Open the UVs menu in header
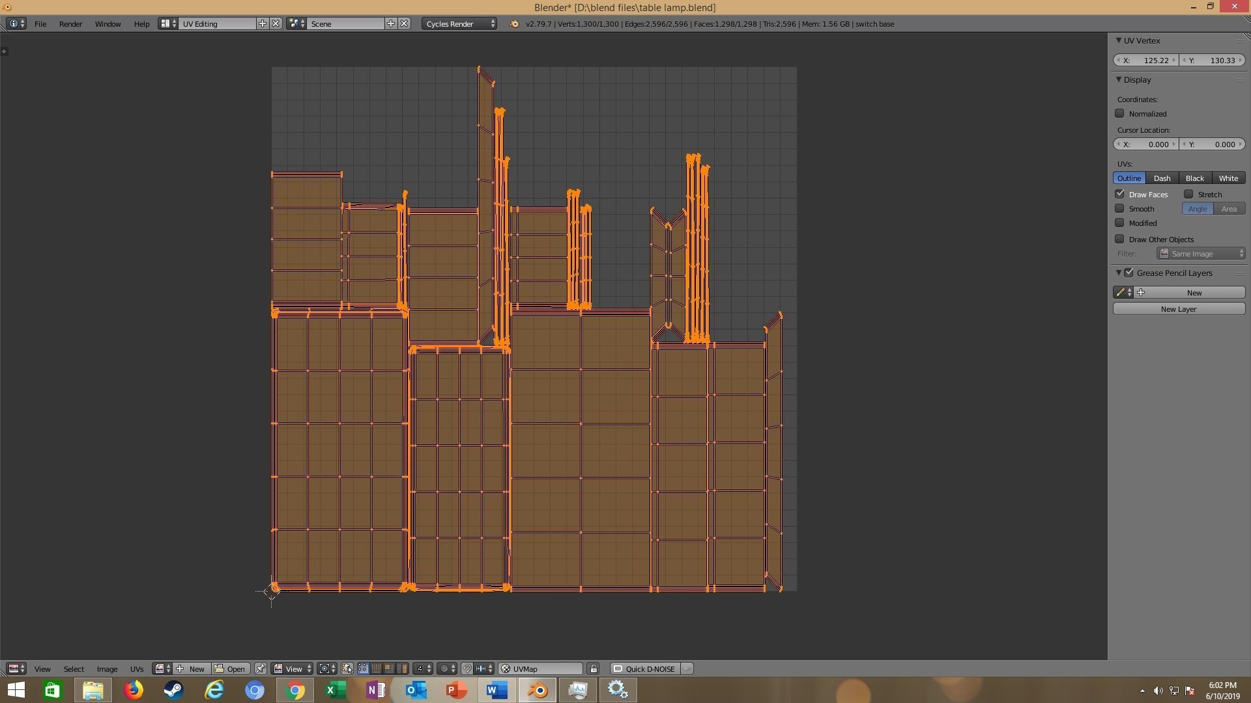1251x703 pixels. click(x=137, y=669)
